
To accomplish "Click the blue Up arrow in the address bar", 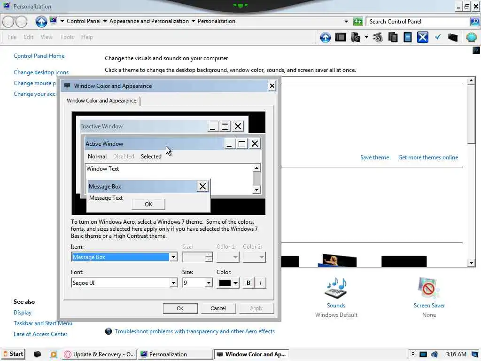I will 41,22.
